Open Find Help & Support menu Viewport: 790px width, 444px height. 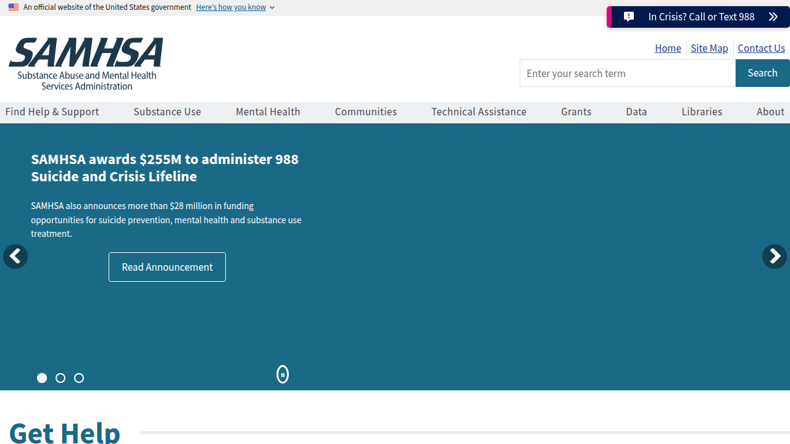coord(52,112)
